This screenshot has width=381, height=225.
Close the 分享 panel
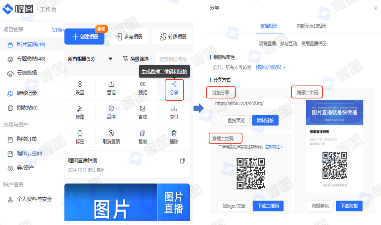[x=376, y=8]
